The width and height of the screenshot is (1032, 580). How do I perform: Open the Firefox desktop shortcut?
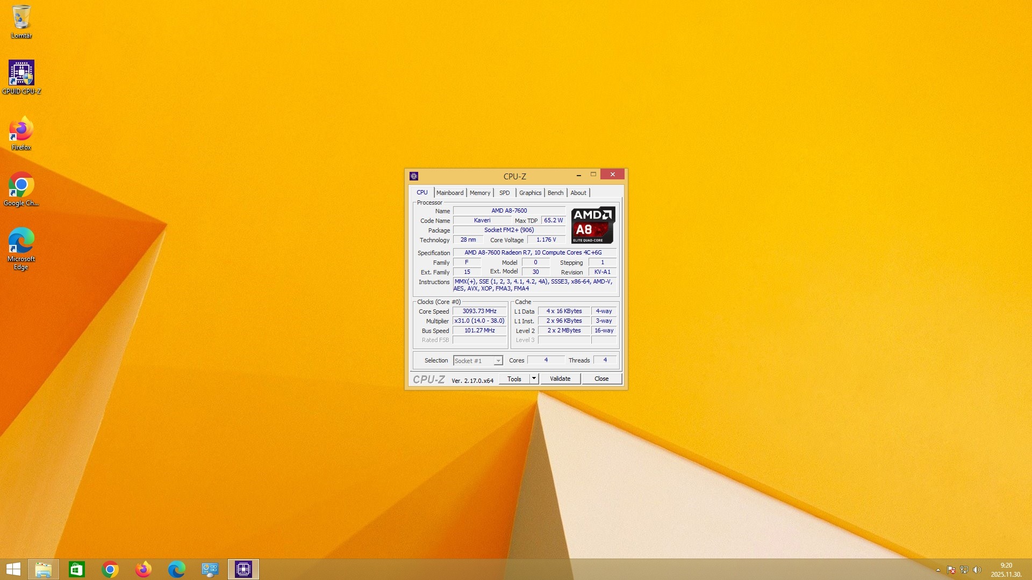21,129
